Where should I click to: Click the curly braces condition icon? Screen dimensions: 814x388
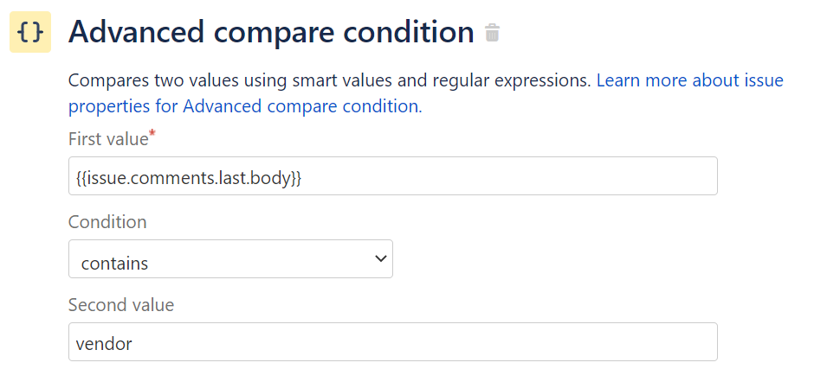(30, 33)
